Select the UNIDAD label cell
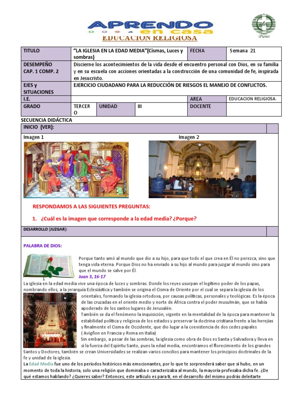The image size is (301, 402). [x=116, y=110]
